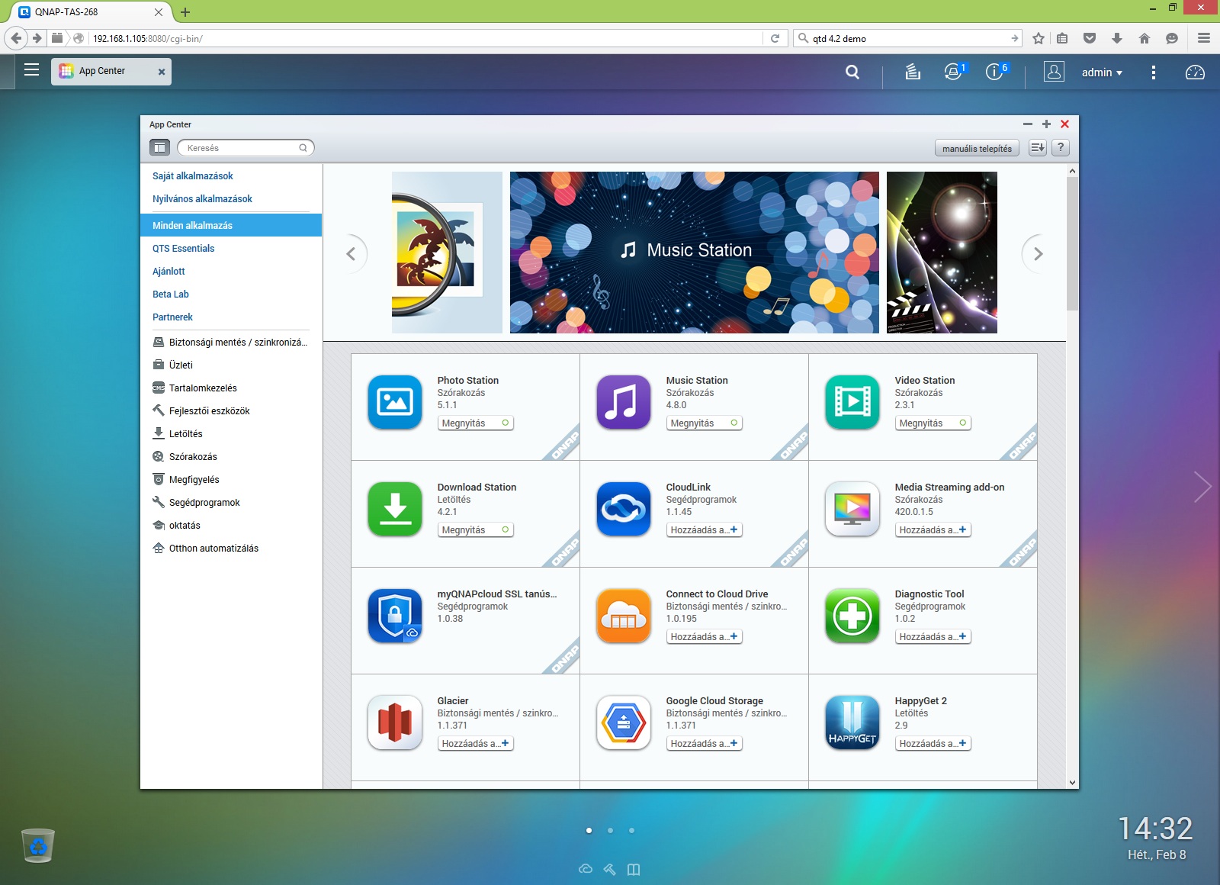This screenshot has height=885, width=1220.
Task: Click the manuális telepítés button
Action: click(977, 148)
